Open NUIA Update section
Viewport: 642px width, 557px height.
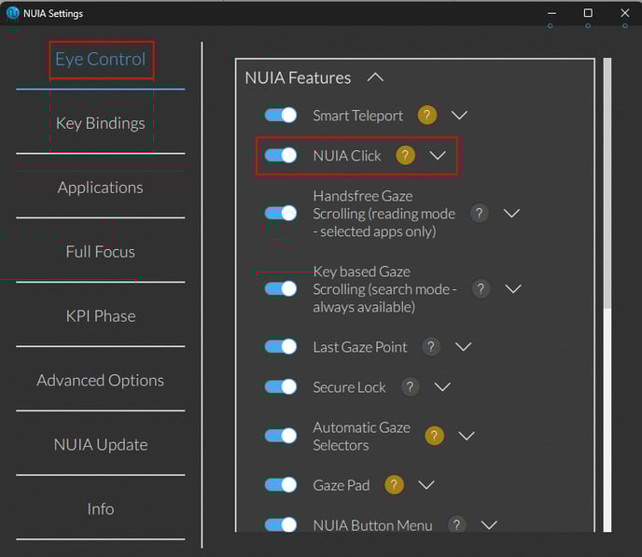tap(101, 445)
